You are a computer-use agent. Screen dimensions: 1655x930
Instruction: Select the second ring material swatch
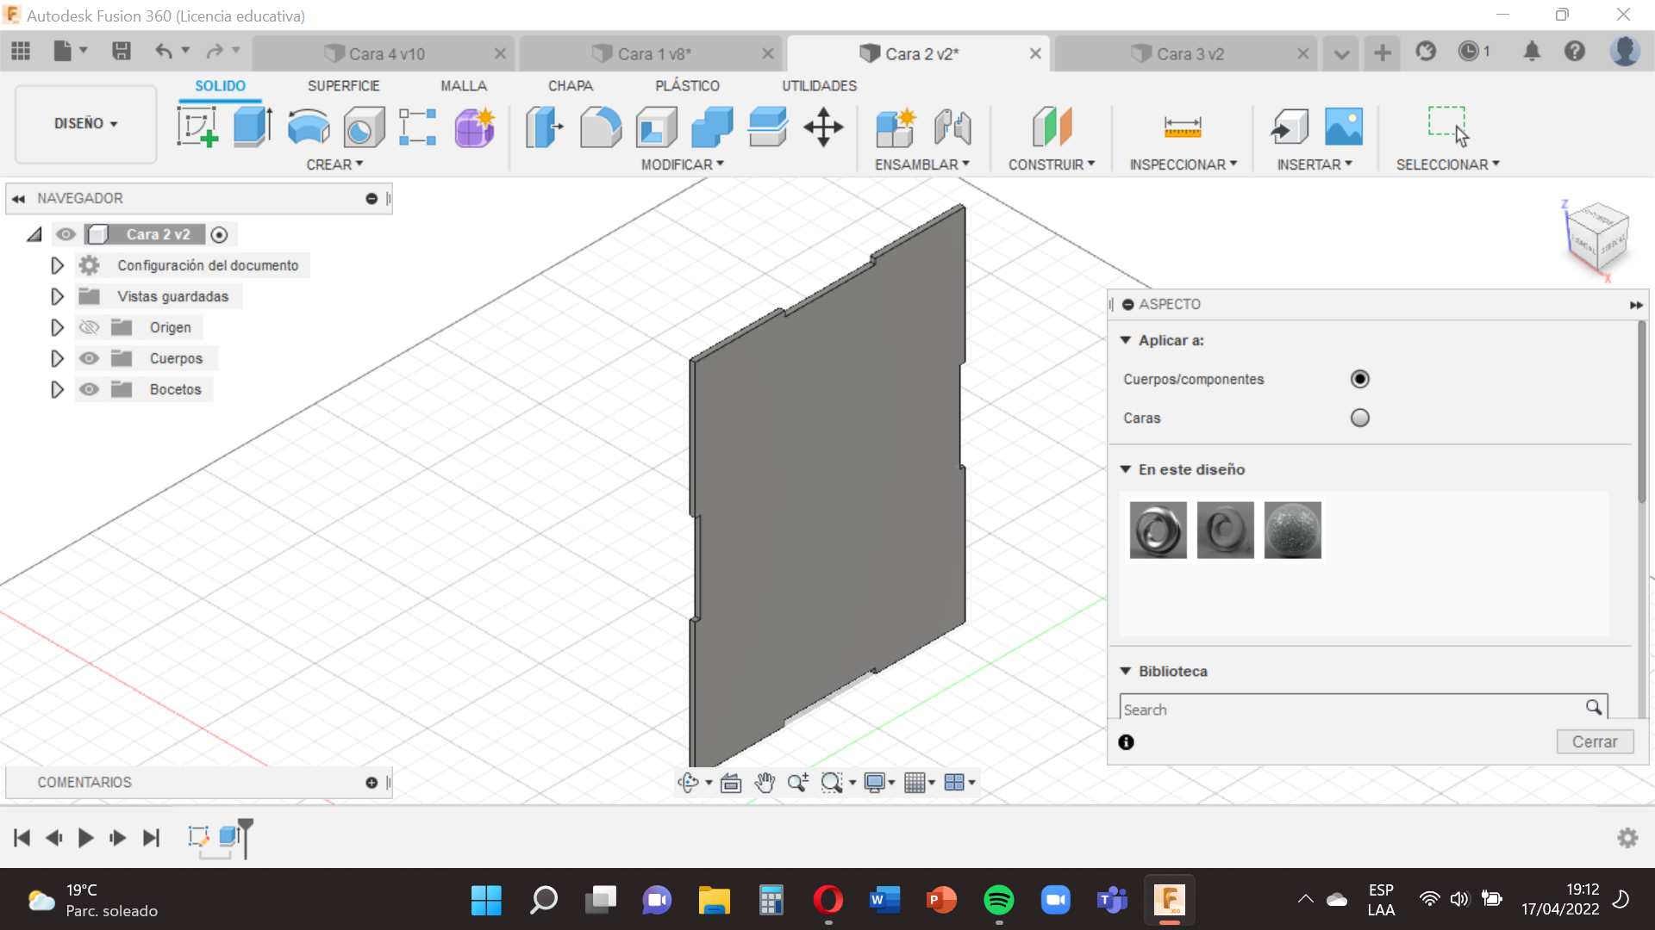pyautogui.click(x=1225, y=530)
